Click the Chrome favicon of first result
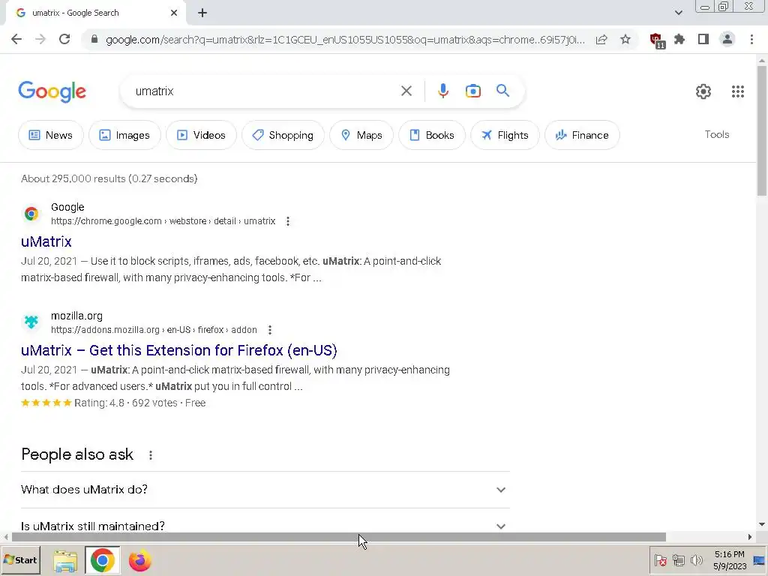This screenshot has height=576, width=768. (x=31, y=214)
